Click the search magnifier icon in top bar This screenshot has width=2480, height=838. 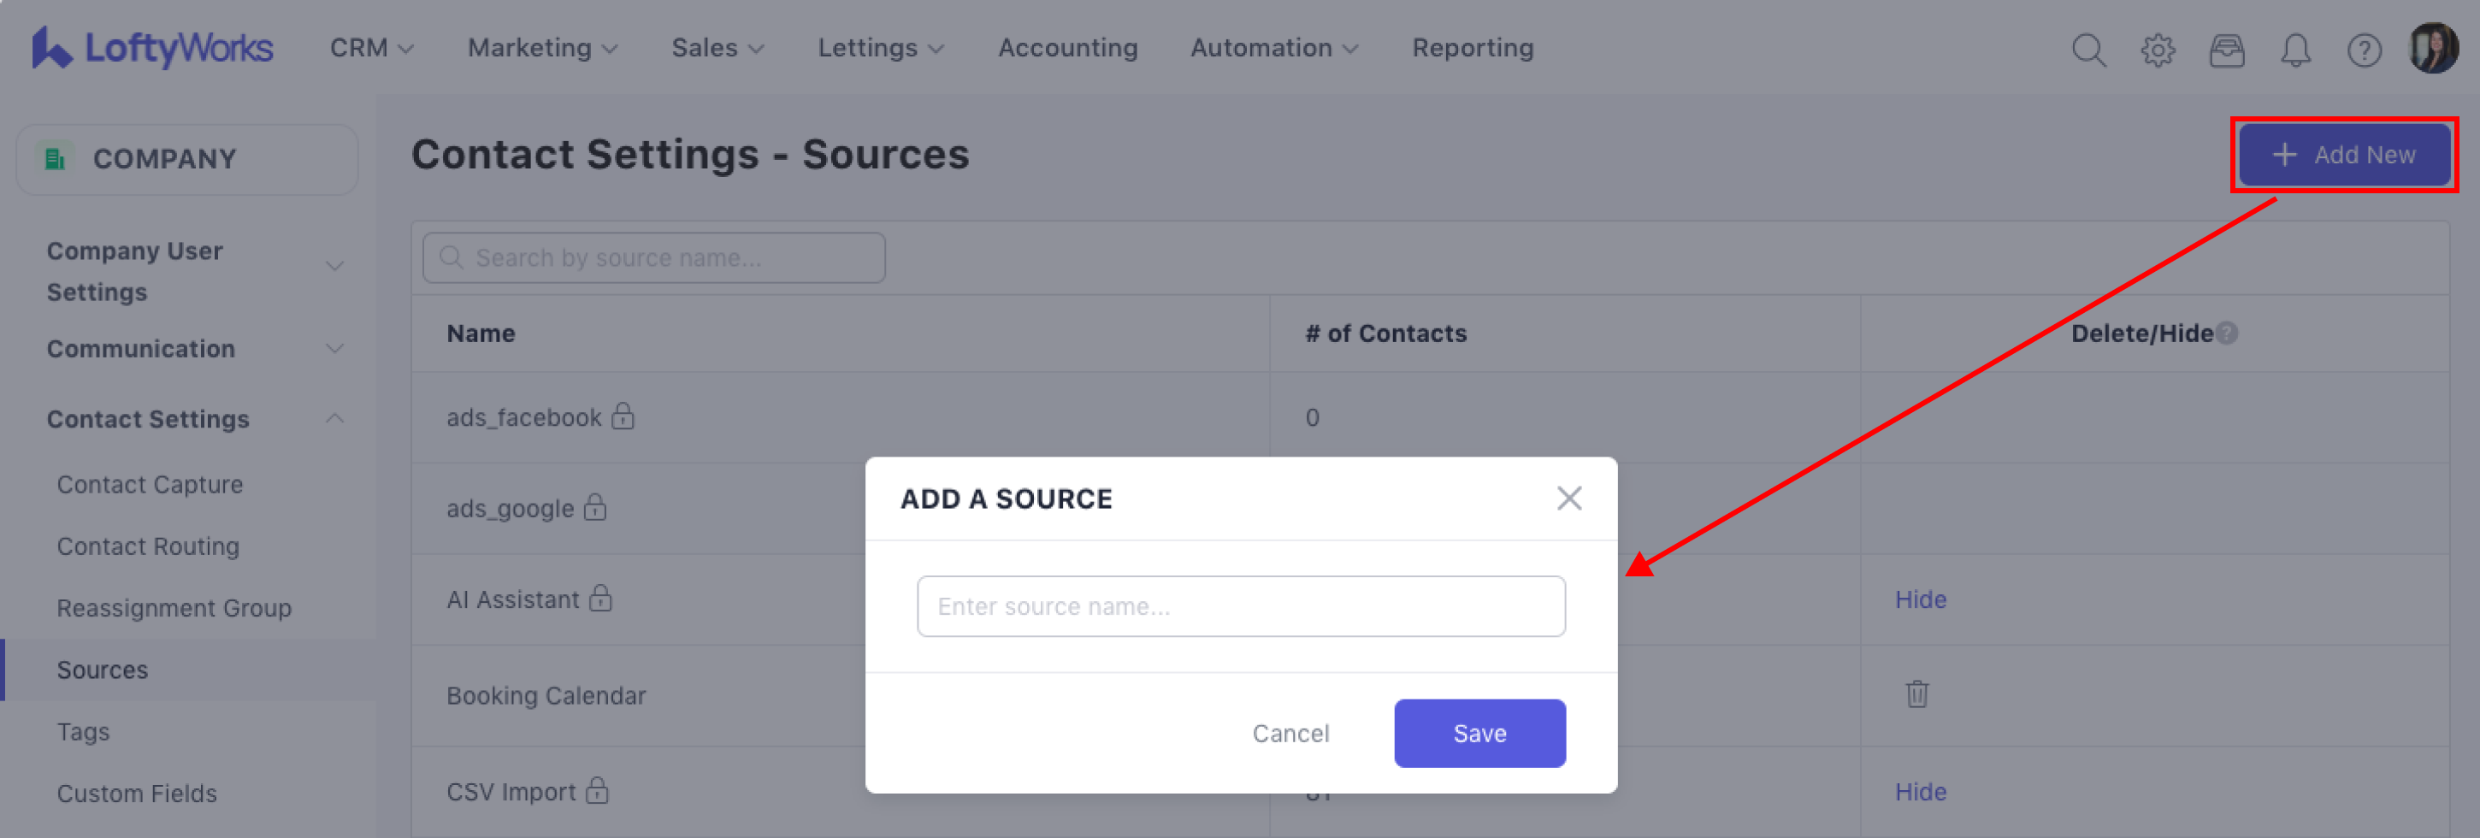pyautogui.click(x=2087, y=49)
